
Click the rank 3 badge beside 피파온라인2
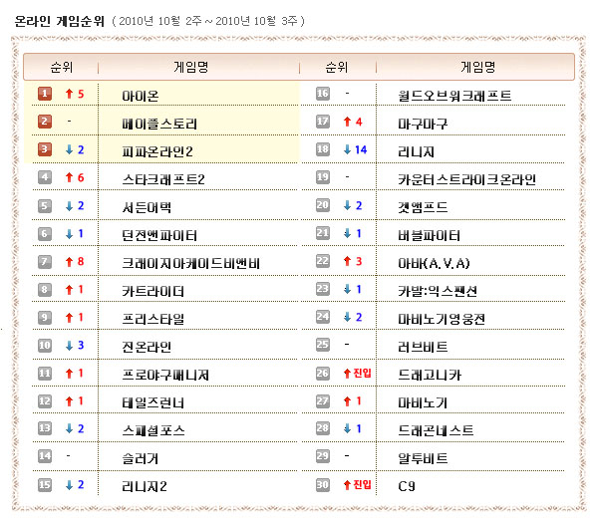(45, 150)
